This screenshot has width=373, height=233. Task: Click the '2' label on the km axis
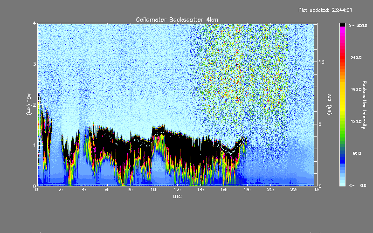pyautogui.click(x=35, y=104)
